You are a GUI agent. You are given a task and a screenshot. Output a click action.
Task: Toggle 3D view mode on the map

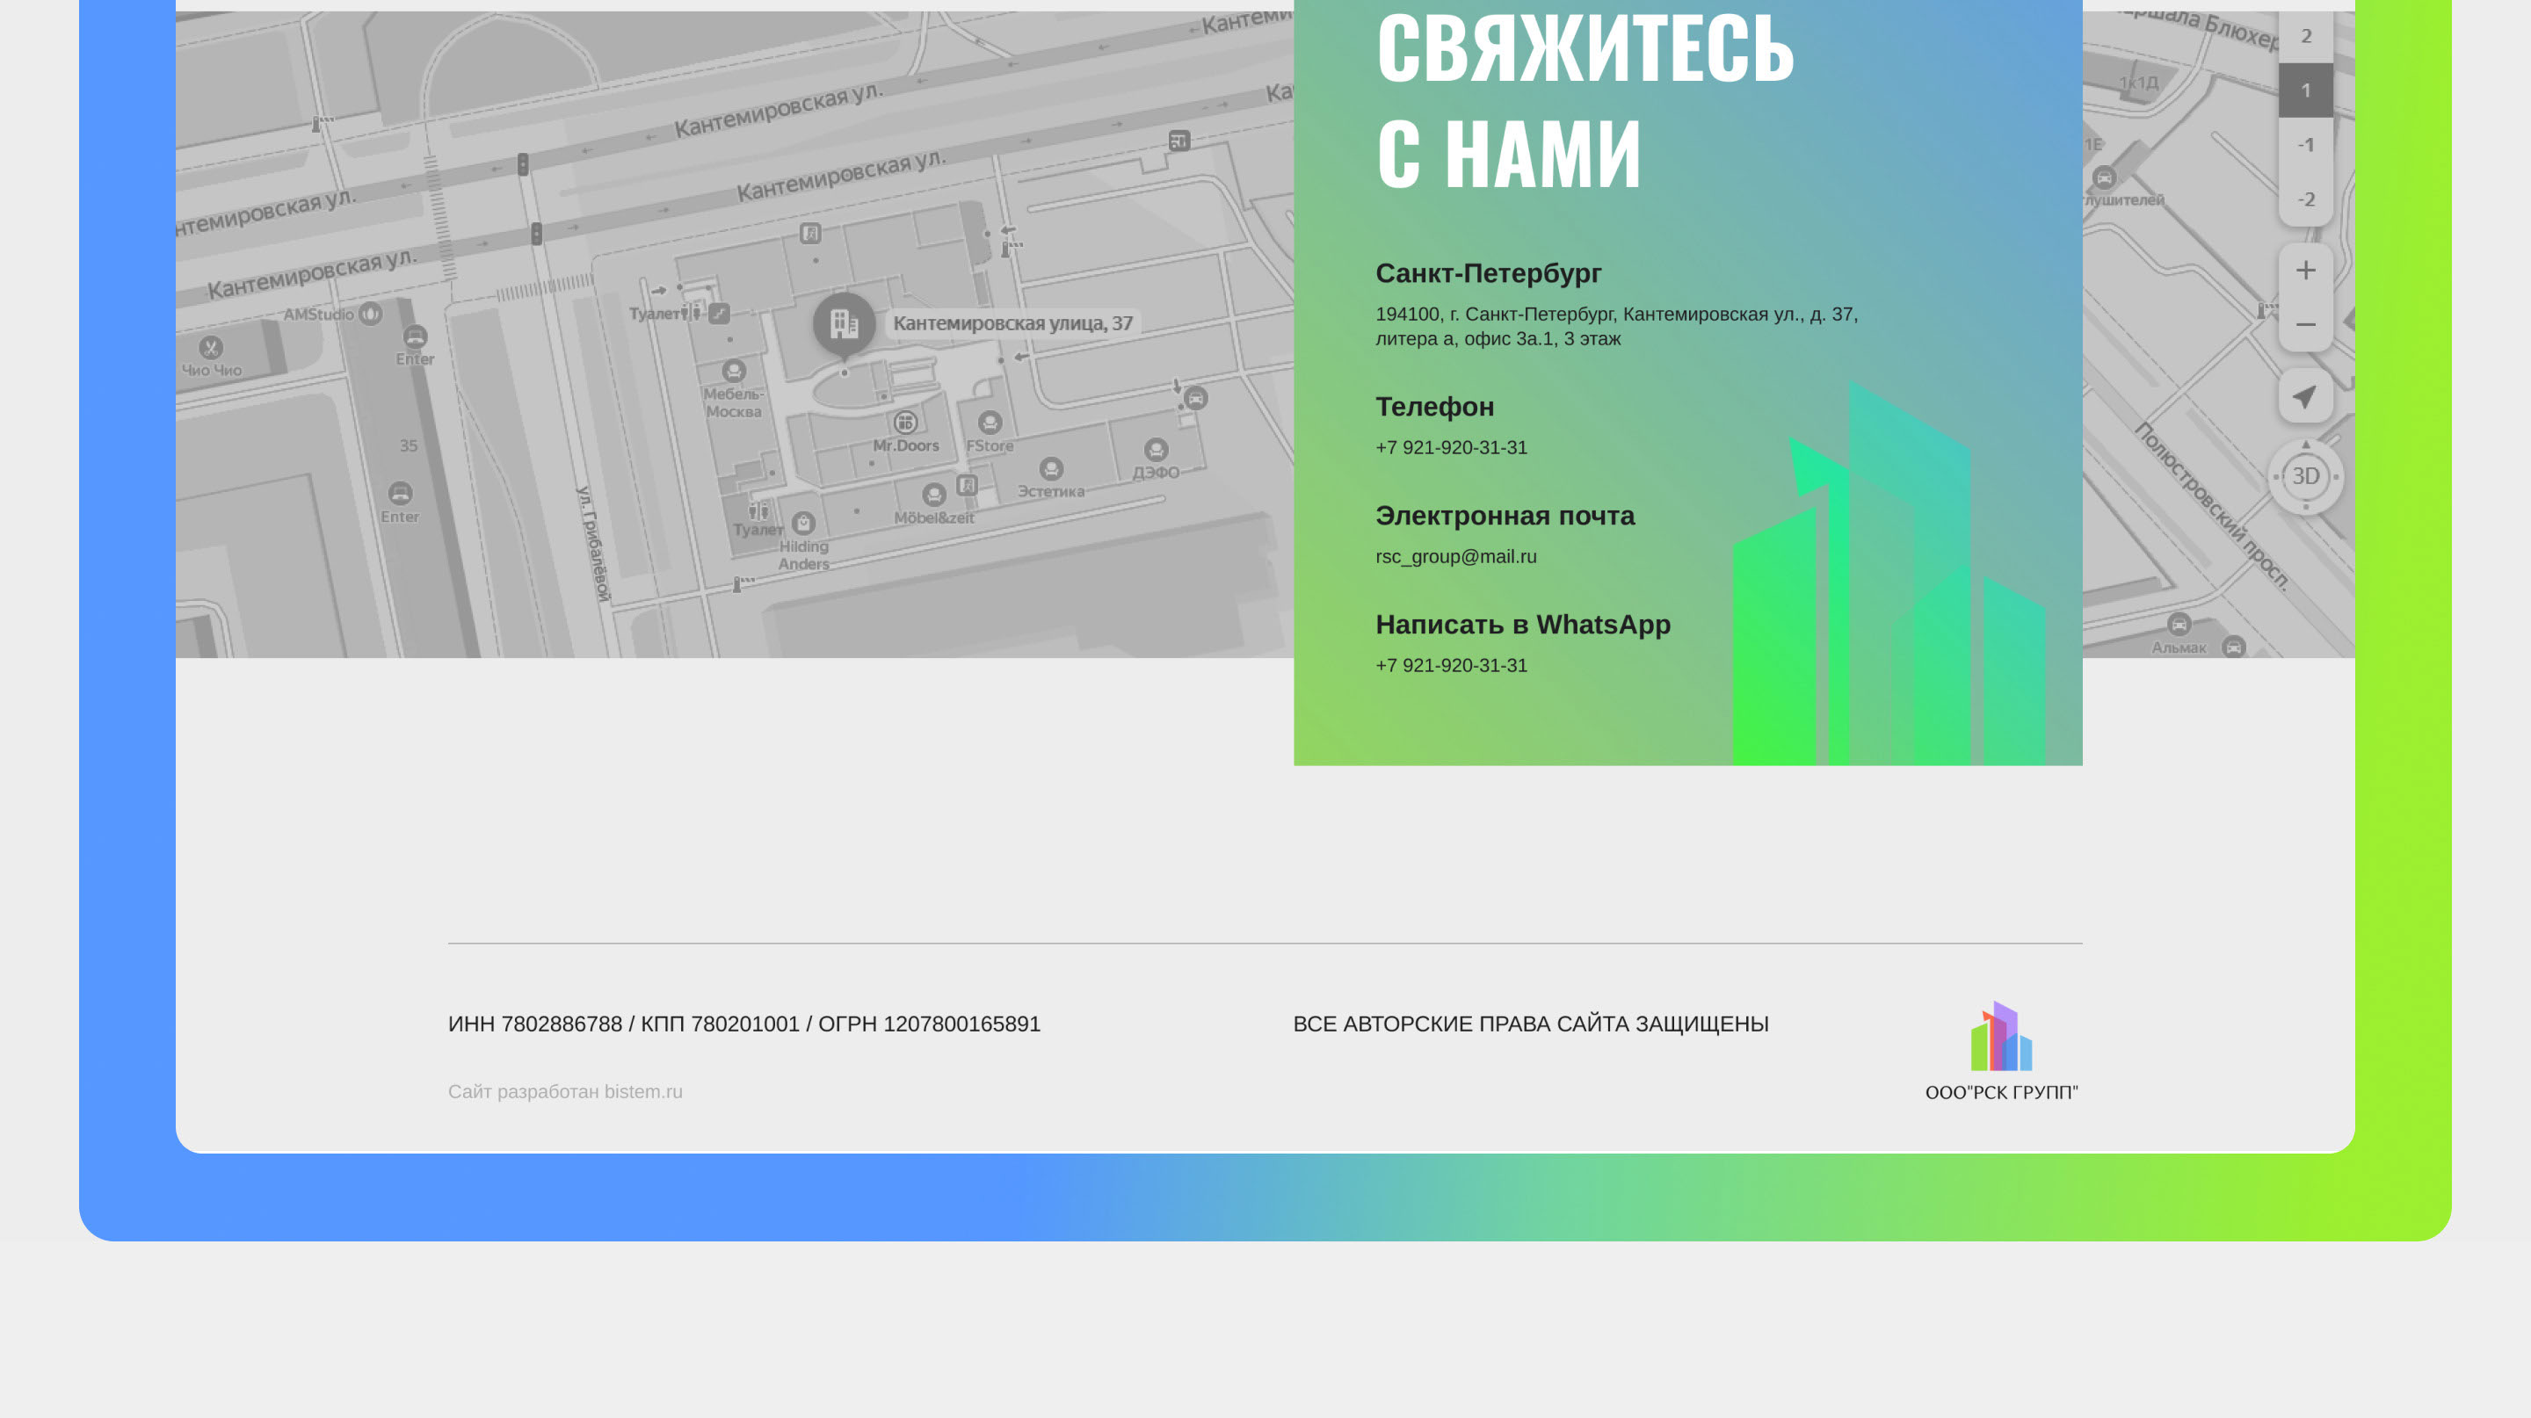click(2305, 476)
